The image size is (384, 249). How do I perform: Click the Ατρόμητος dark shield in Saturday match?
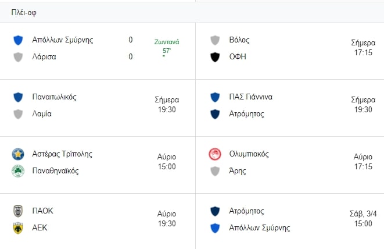click(215, 211)
